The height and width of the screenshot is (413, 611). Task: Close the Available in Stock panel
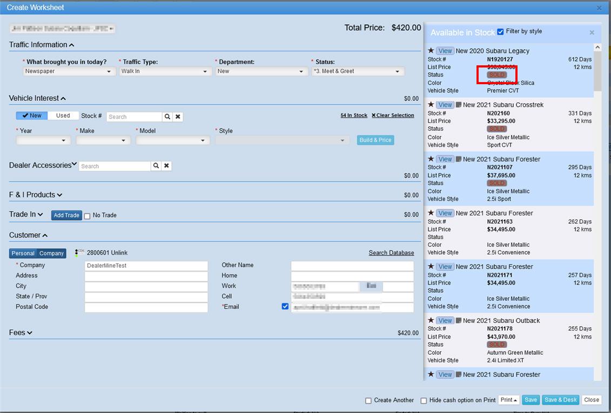(592, 32)
